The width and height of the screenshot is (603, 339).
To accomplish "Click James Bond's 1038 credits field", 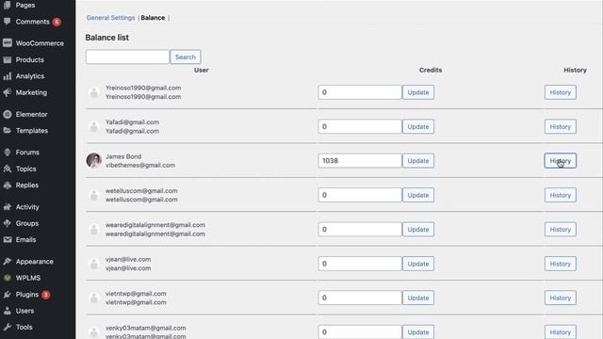I will [x=360, y=161].
